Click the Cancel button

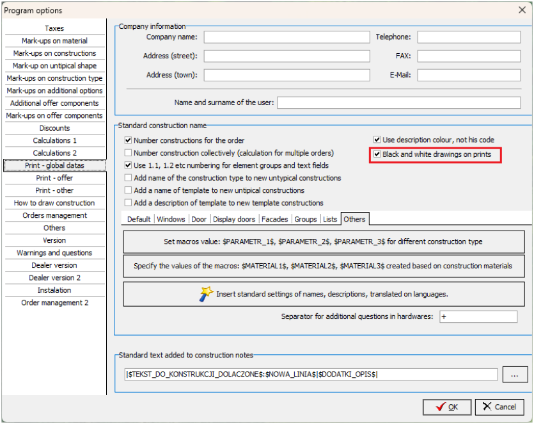(499, 407)
